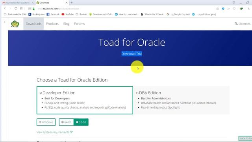Open 'What is the 3-Tier A...' bookmark
The width and height of the screenshot is (252, 142).
click(152, 14)
